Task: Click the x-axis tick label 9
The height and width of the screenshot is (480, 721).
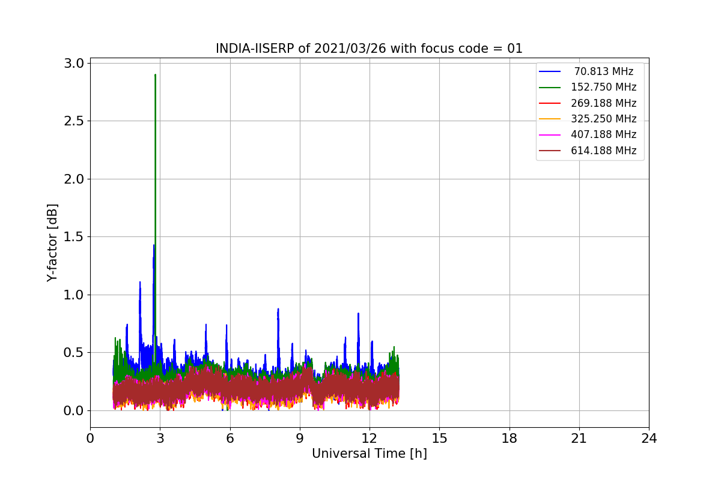Action: pyautogui.click(x=300, y=439)
